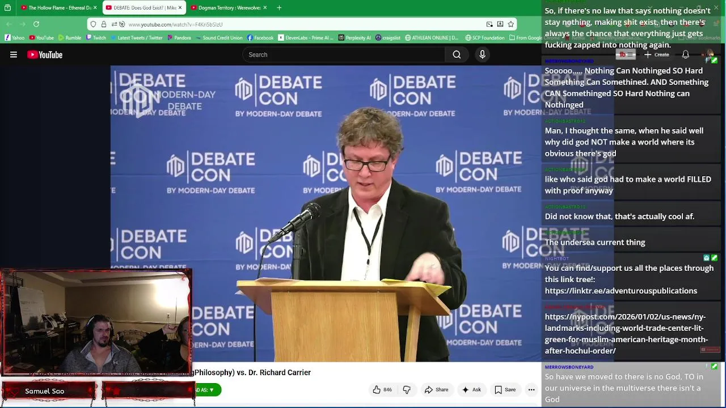Click the padlock site security icon
726x408 pixels.
click(x=104, y=24)
